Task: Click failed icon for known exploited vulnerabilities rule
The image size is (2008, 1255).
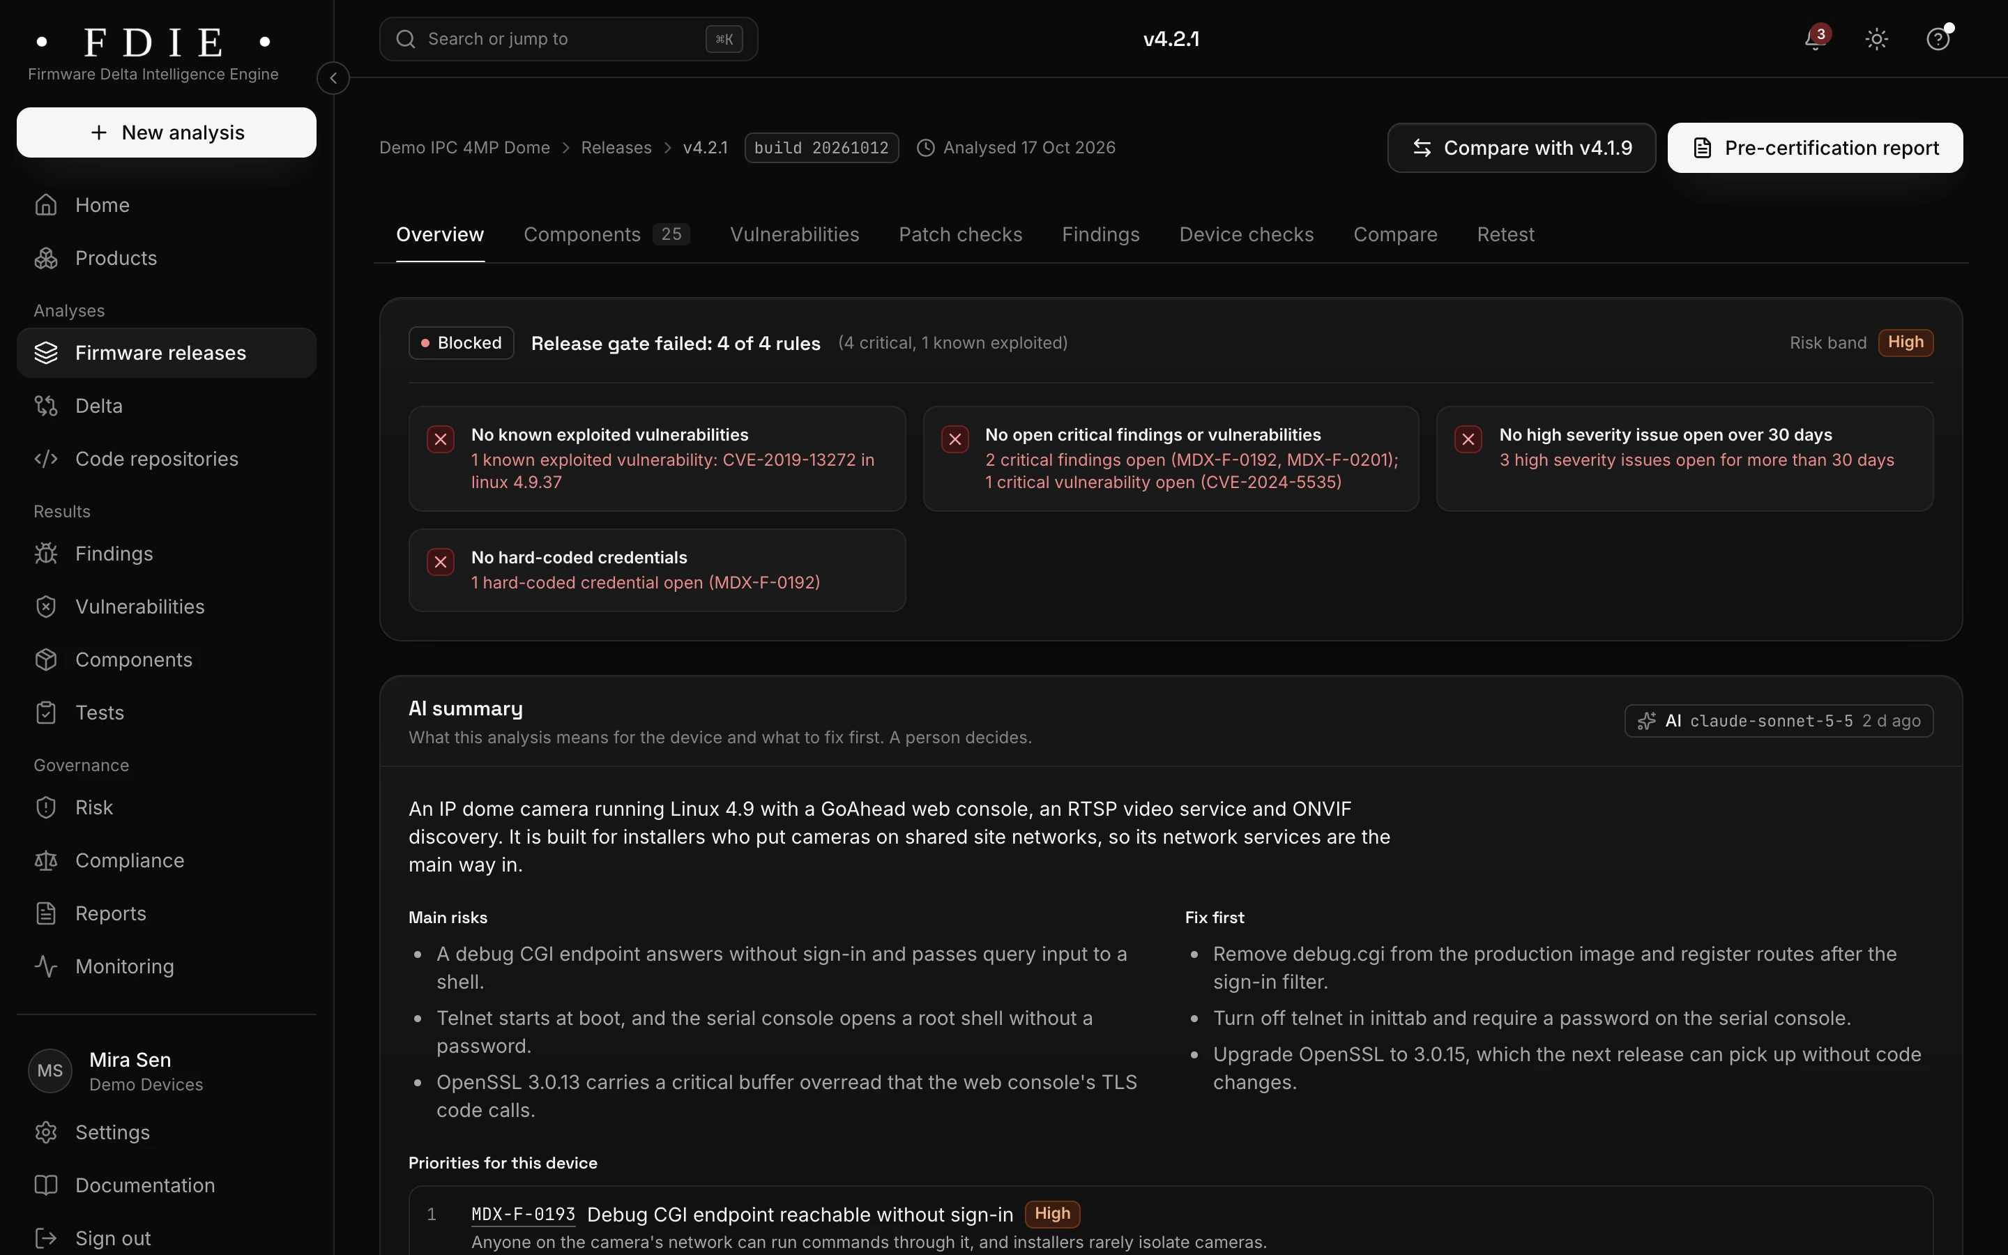Action: (441, 439)
